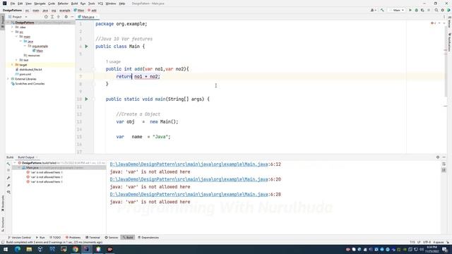Click '1 usage' inlay hint above add
The width and height of the screenshot is (452, 254).
113,61
